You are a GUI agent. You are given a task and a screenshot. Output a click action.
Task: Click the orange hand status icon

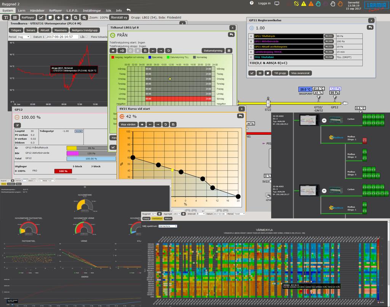tap(340, 4)
